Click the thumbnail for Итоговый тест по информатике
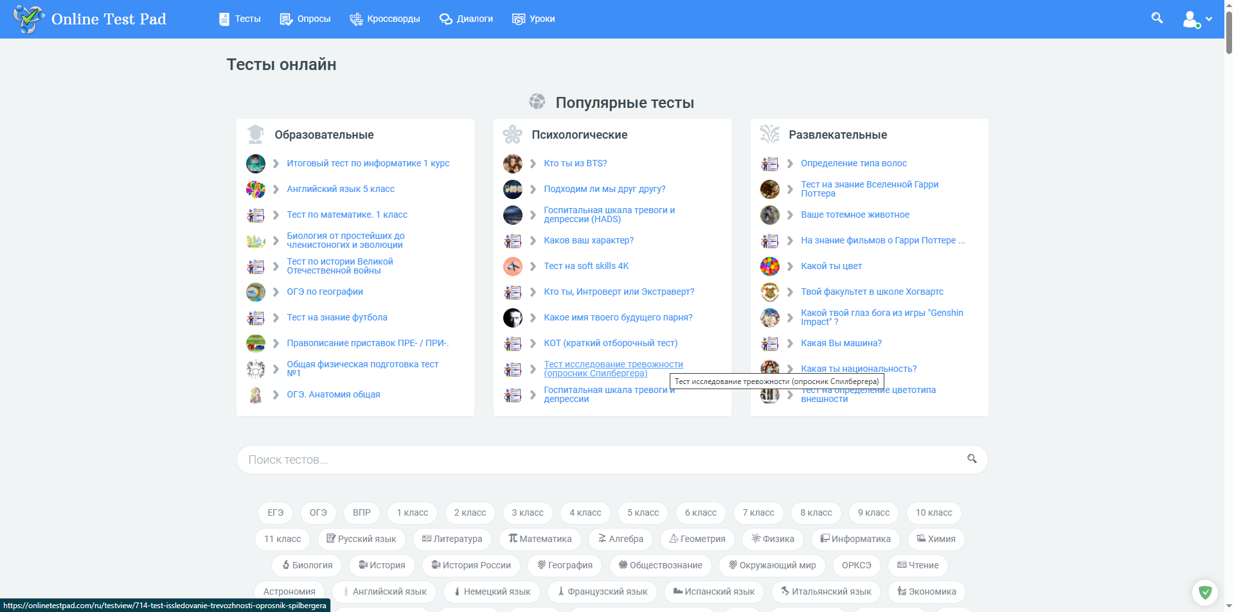The image size is (1234, 612). 256,164
